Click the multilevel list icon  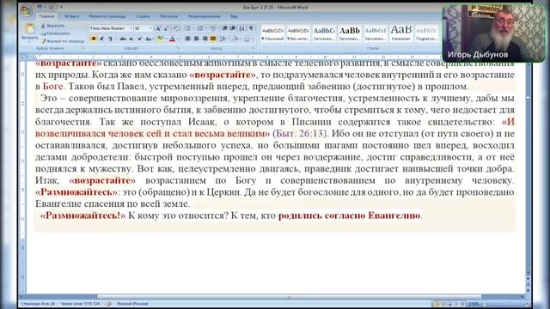coord(212,28)
